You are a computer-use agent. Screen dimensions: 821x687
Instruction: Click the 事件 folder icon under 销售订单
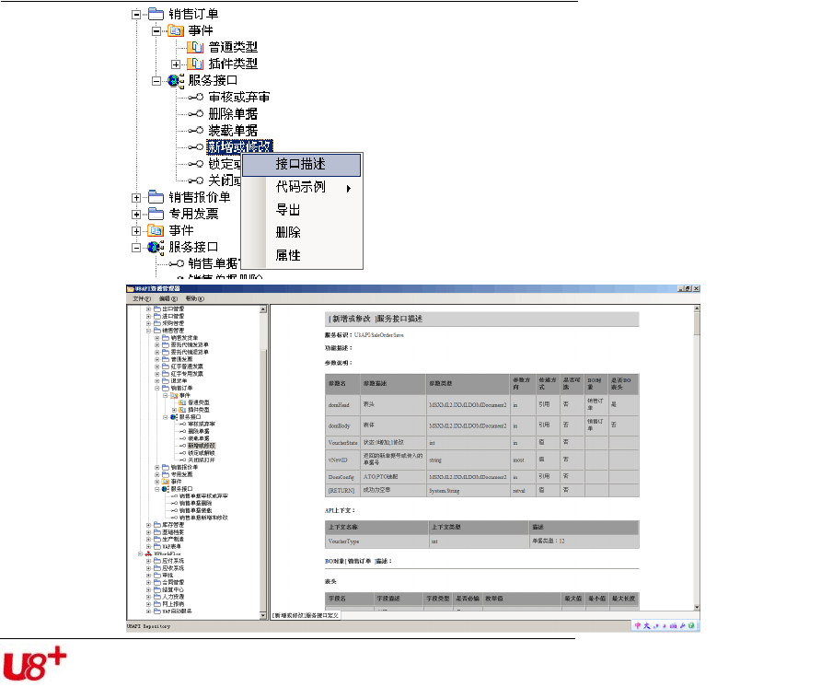pos(175,30)
